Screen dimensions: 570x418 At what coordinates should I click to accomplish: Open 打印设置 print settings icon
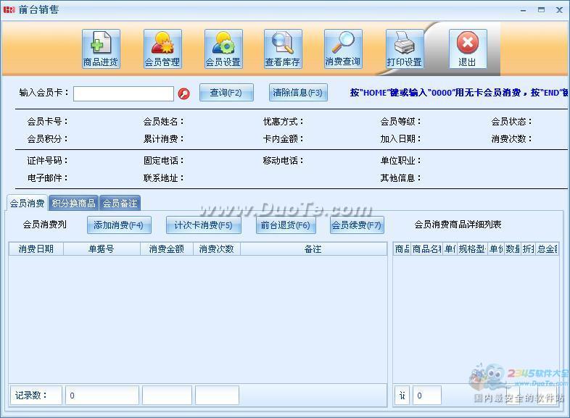[405, 48]
